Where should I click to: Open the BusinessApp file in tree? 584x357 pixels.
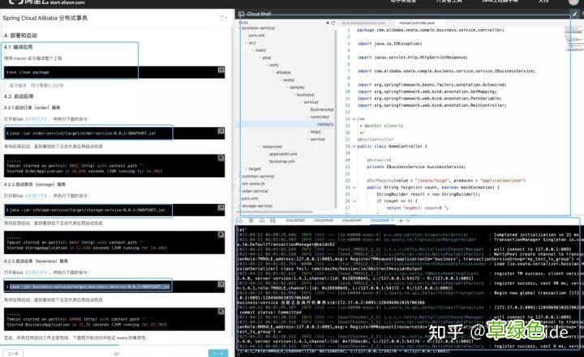tap(322, 109)
